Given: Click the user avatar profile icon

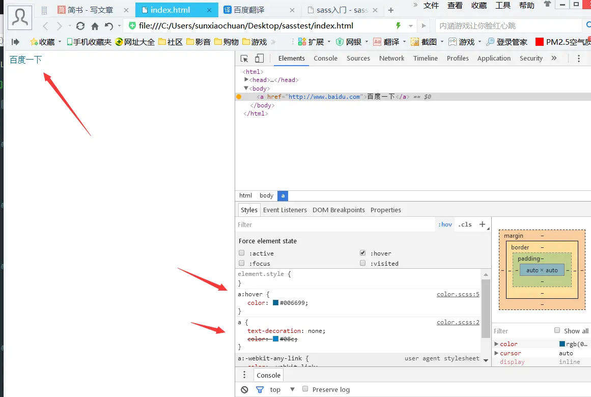Looking at the screenshot, I should 20,17.
